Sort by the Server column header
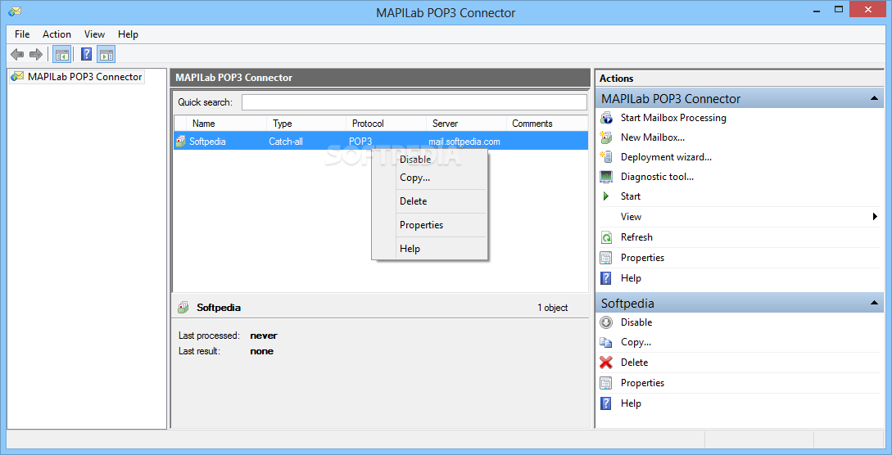This screenshot has width=892, height=455. coord(467,124)
